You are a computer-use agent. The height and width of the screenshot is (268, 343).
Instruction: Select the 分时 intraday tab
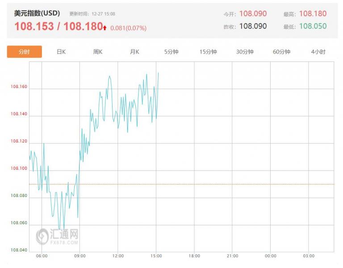click(25, 52)
